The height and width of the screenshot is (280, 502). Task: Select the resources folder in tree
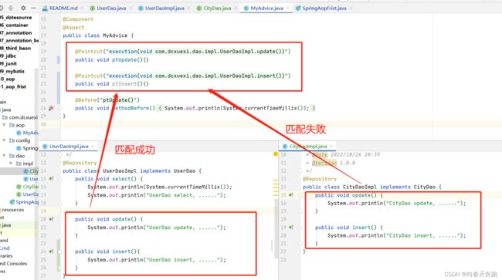click(x=13, y=210)
